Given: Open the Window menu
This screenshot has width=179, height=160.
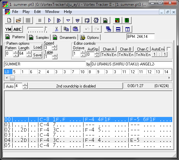Looking at the screenshot, I should pyautogui.click(x=52, y=12).
